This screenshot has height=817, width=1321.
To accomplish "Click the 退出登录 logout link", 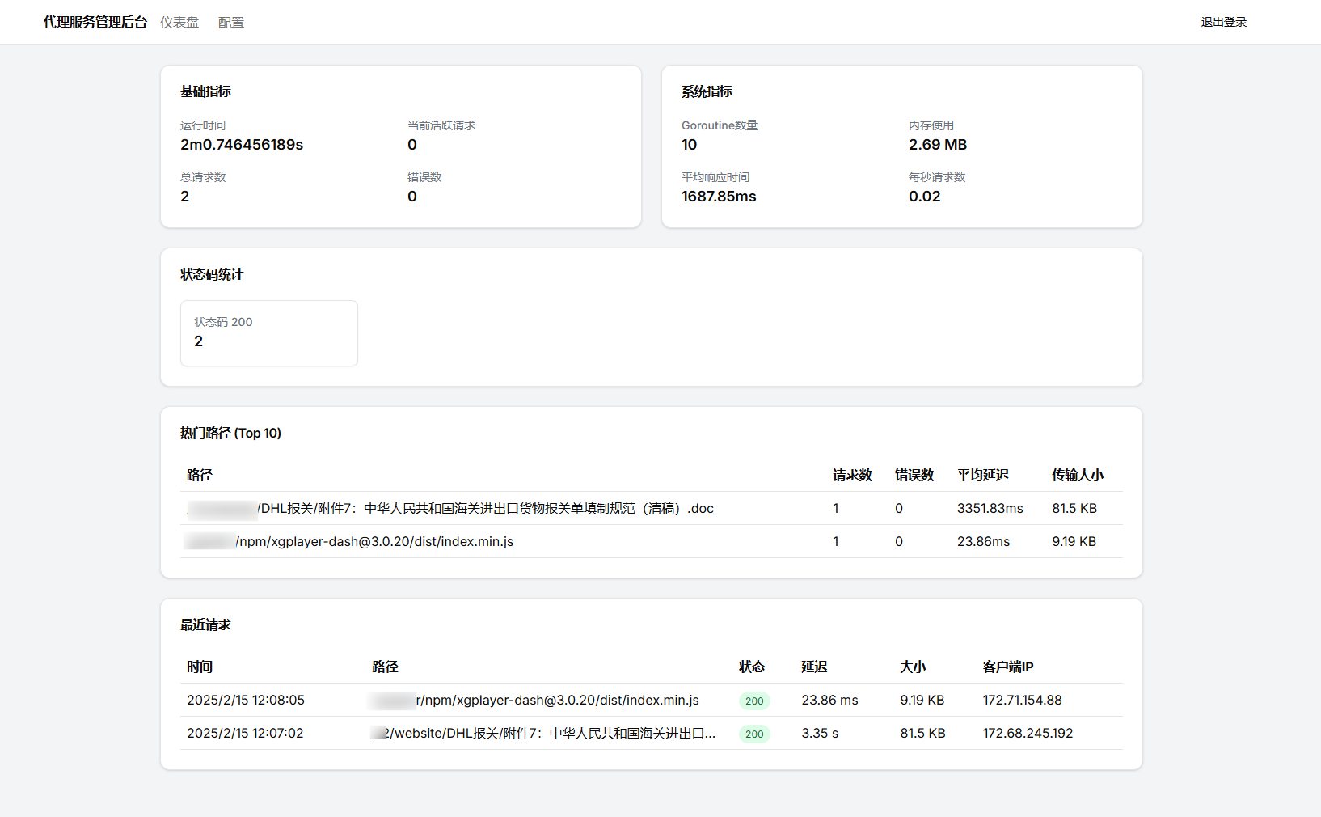I will coord(1223,23).
